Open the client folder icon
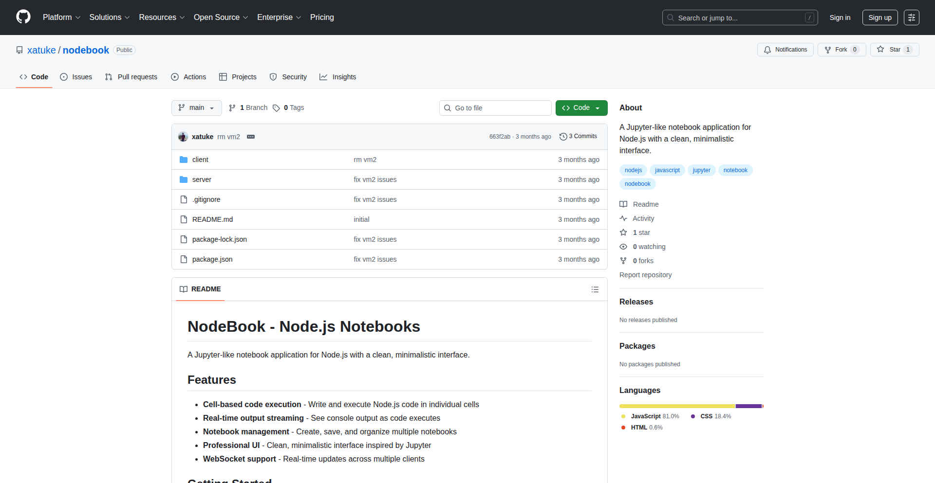The image size is (935, 483). [x=184, y=159]
